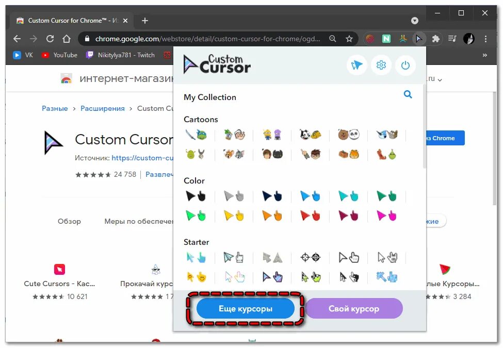The width and height of the screenshot is (503, 348).
Task: Select smiley sun starter cursor
Action: pos(196,277)
